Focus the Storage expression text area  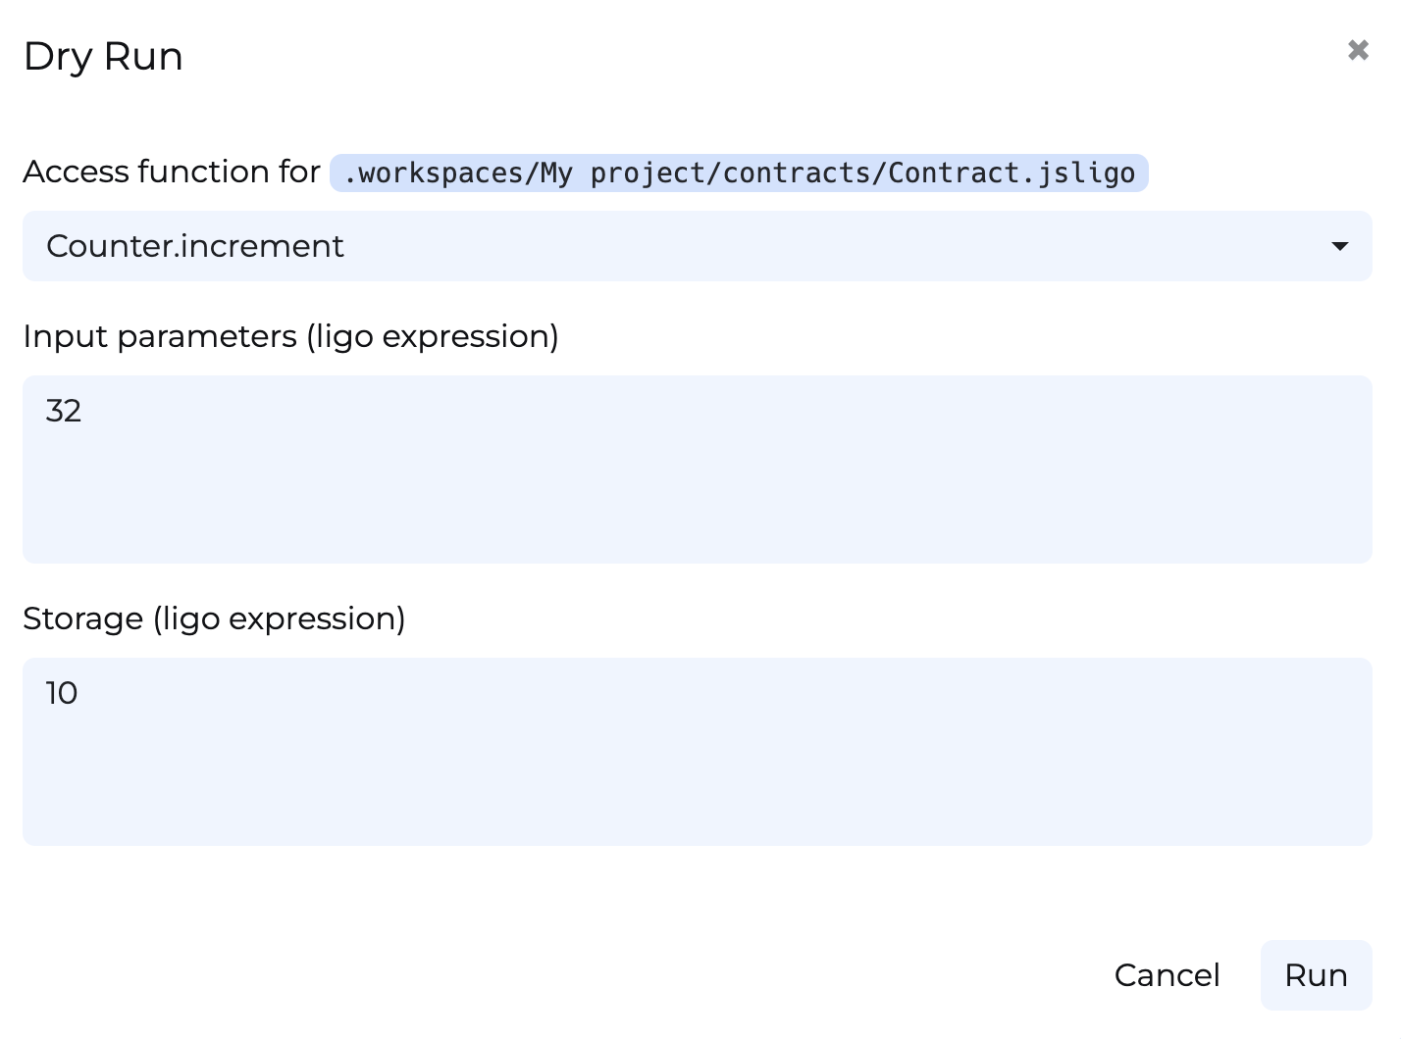(x=697, y=752)
